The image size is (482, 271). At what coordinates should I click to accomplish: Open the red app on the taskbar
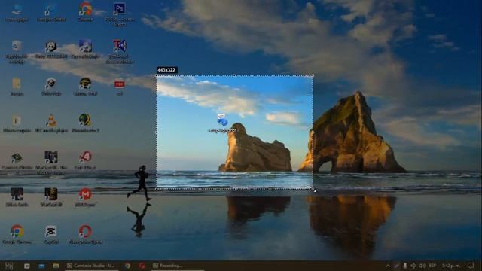tap(142, 266)
